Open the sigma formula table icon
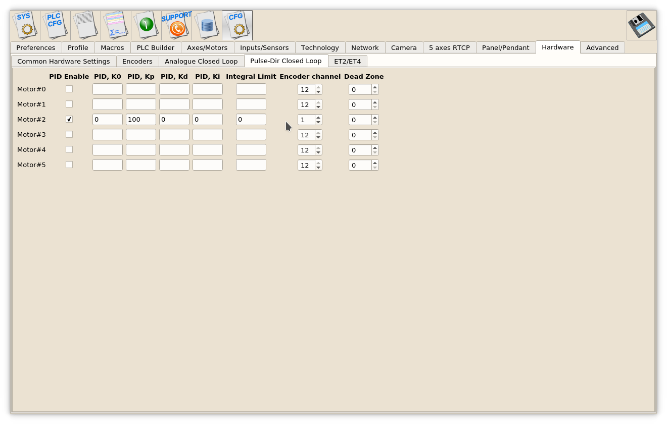 (116, 25)
